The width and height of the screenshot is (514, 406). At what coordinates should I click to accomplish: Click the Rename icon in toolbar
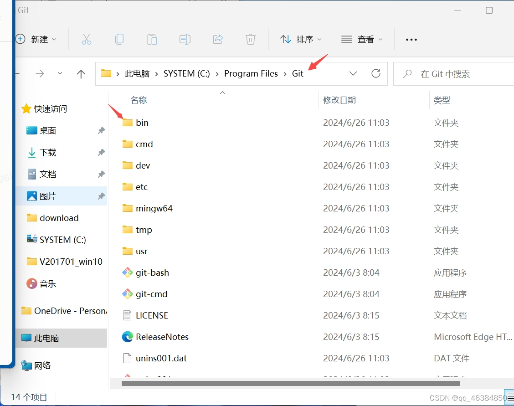(x=185, y=39)
